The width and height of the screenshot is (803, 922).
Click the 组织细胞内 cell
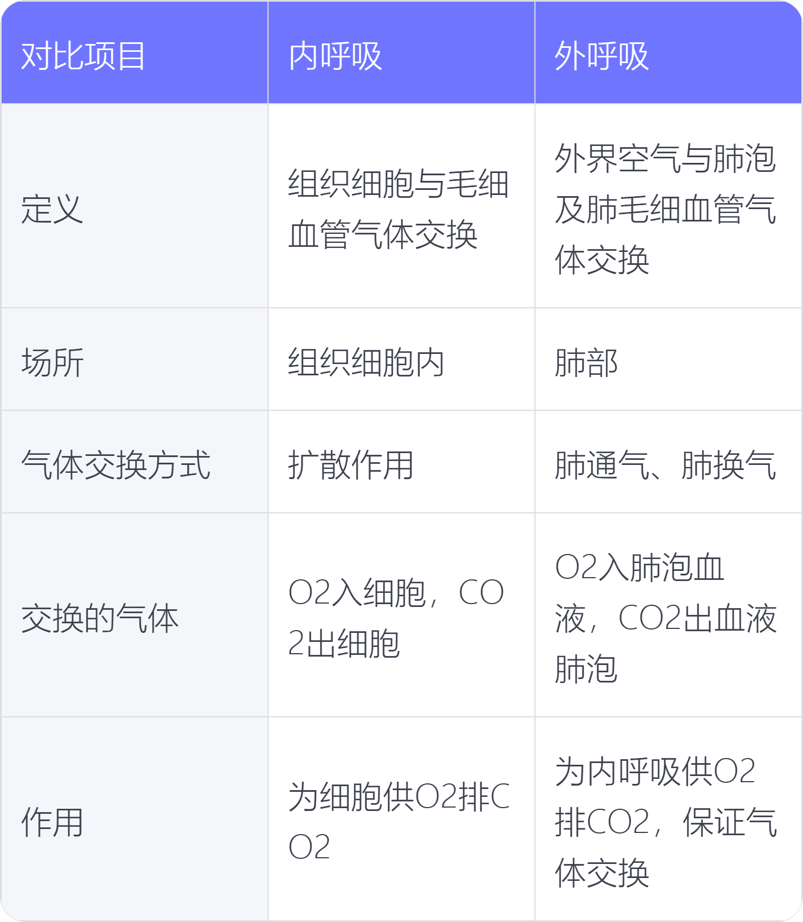pos(366,362)
